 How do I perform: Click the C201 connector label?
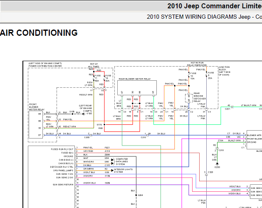pos(227,109)
